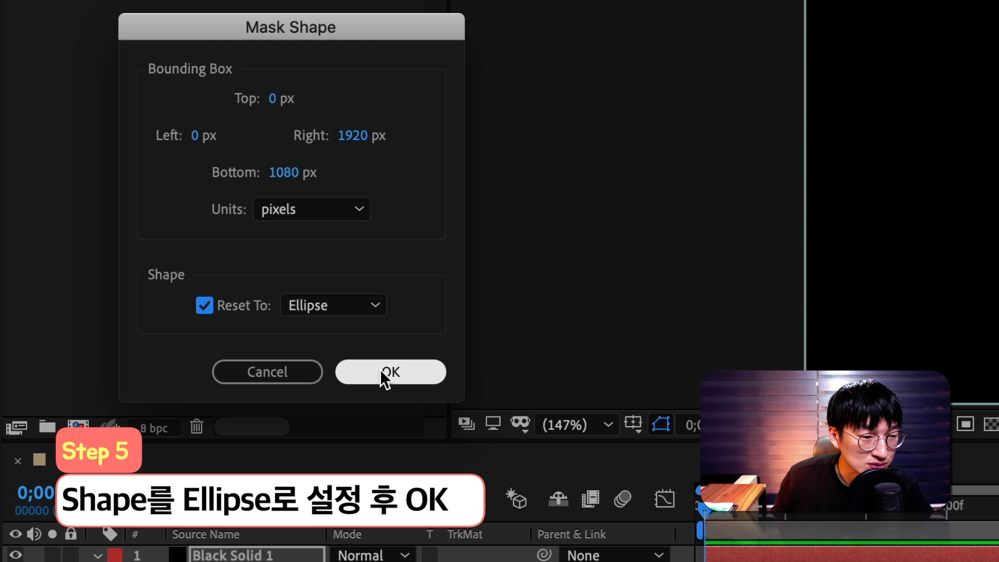
Task: Create new folder in Project panel
Action: tap(47, 427)
